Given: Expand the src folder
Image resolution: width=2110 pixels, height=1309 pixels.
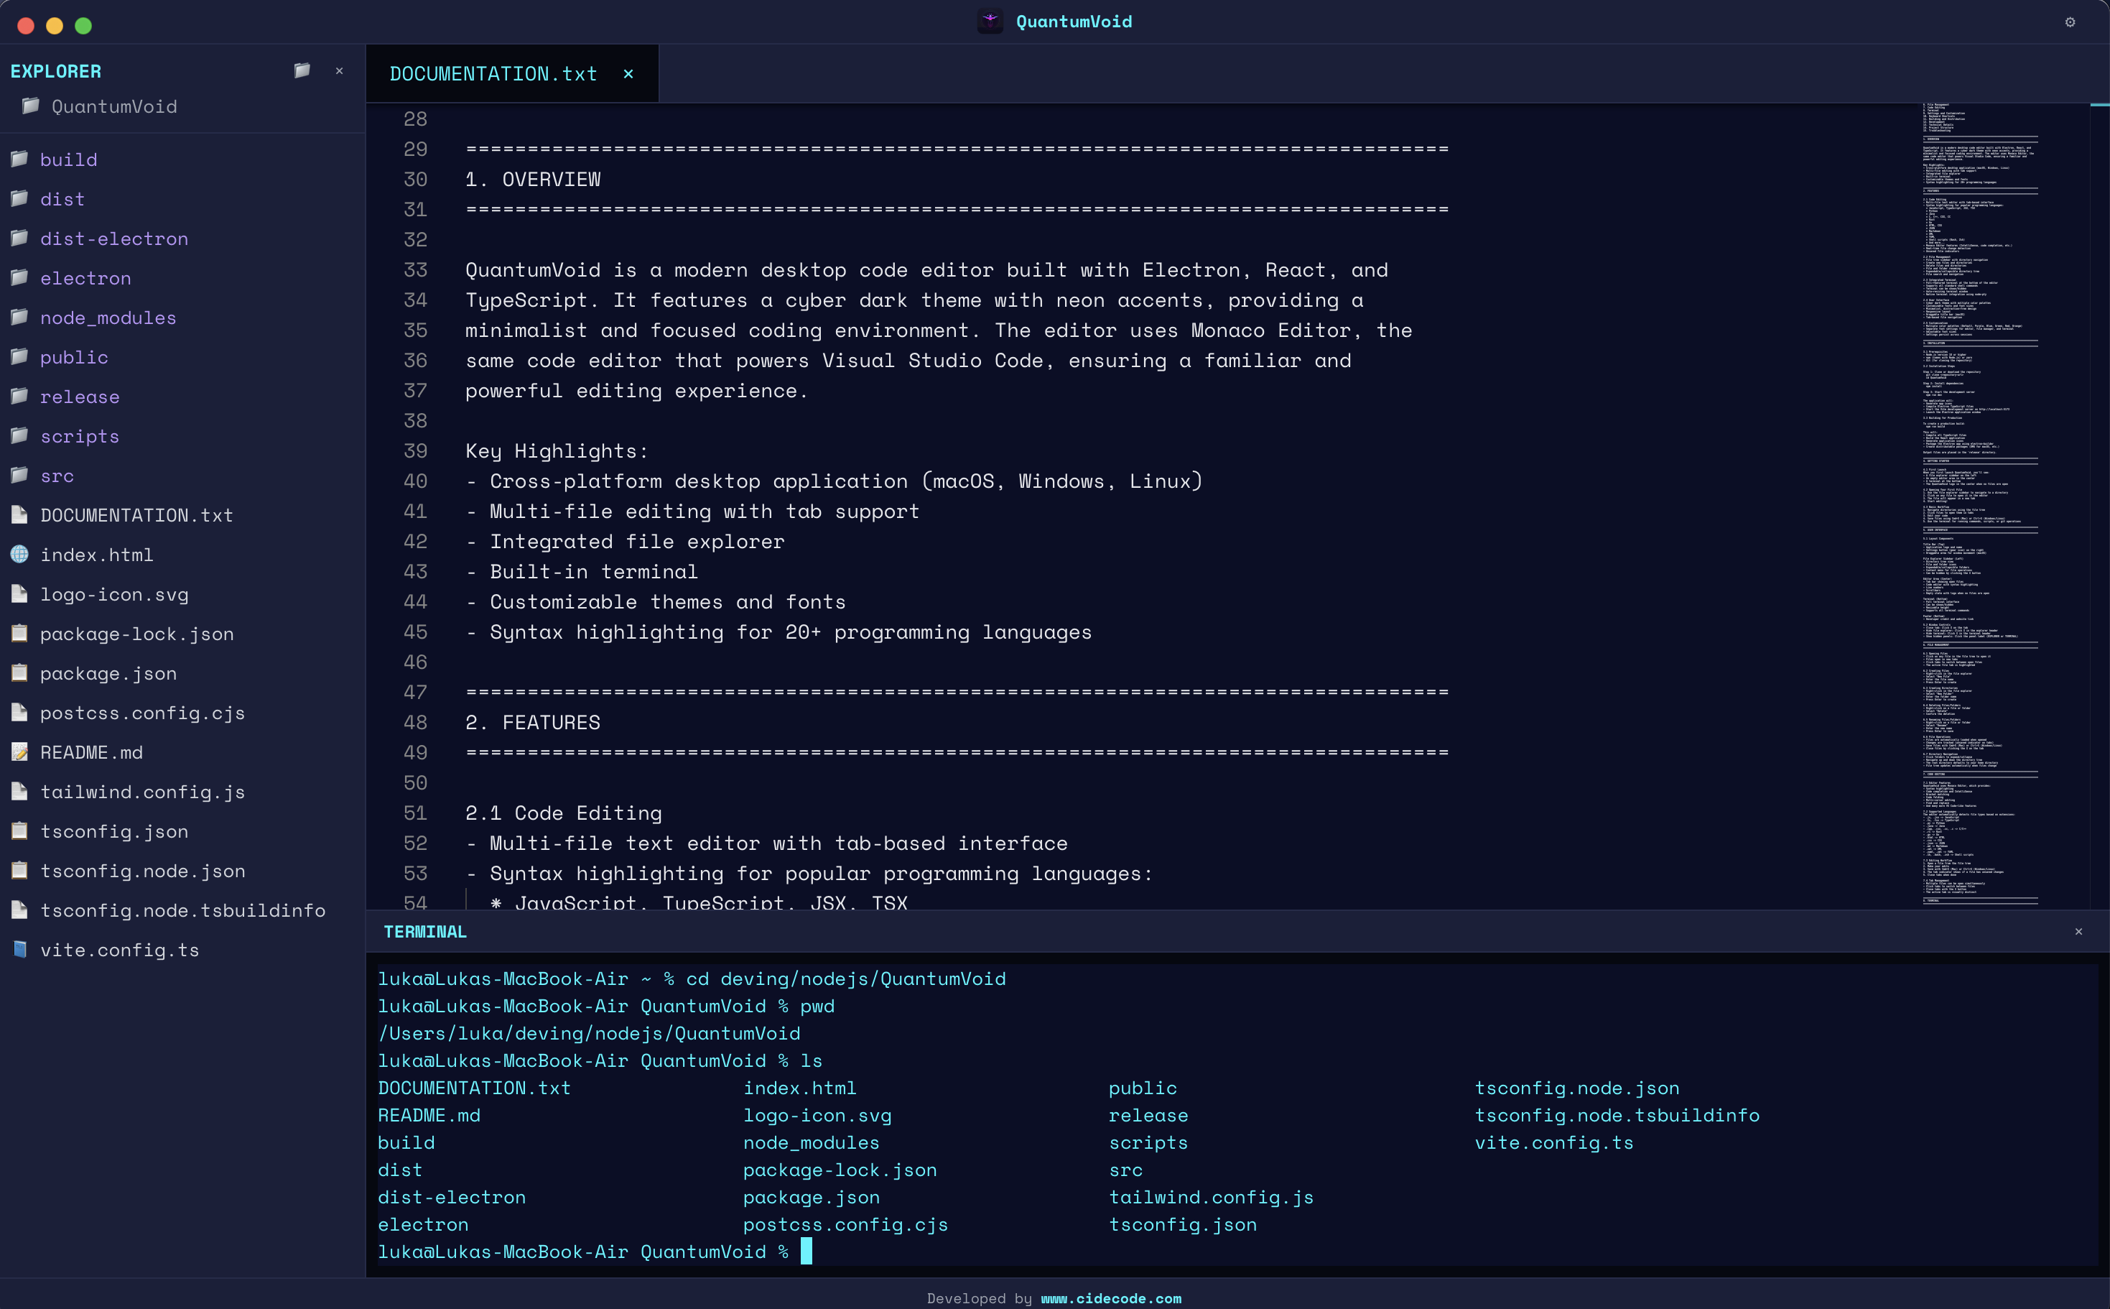Looking at the screenshot, I should tap(57, 476).
